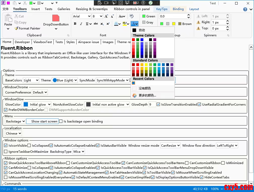The height and width of the screenshot is (192, 254).
Task: Open the ribbon Help question mark
Action: click(245, 9)
